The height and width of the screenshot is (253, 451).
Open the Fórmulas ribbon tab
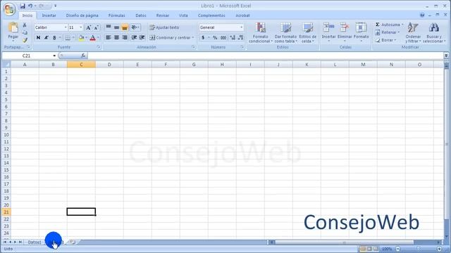coord(116,15)
